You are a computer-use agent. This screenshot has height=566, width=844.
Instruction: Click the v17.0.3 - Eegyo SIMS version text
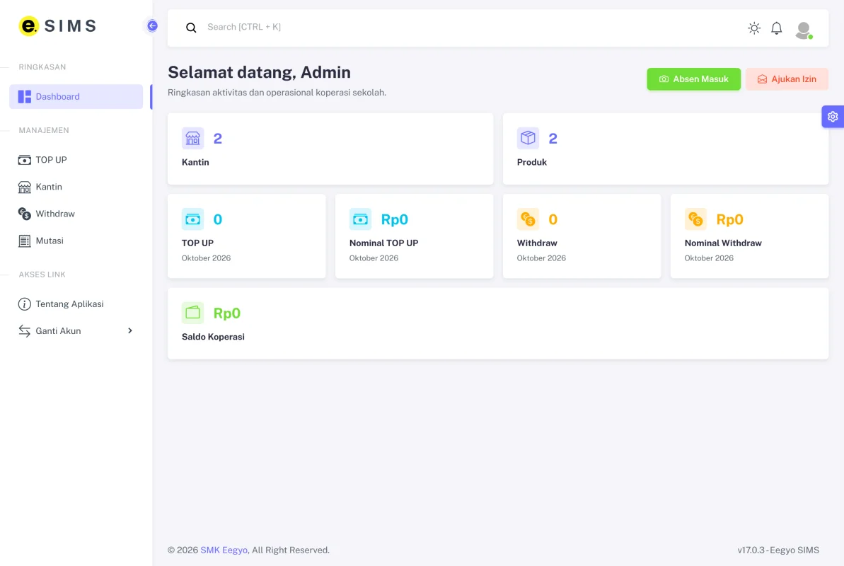pyautogui.click(x=778, y=550)
